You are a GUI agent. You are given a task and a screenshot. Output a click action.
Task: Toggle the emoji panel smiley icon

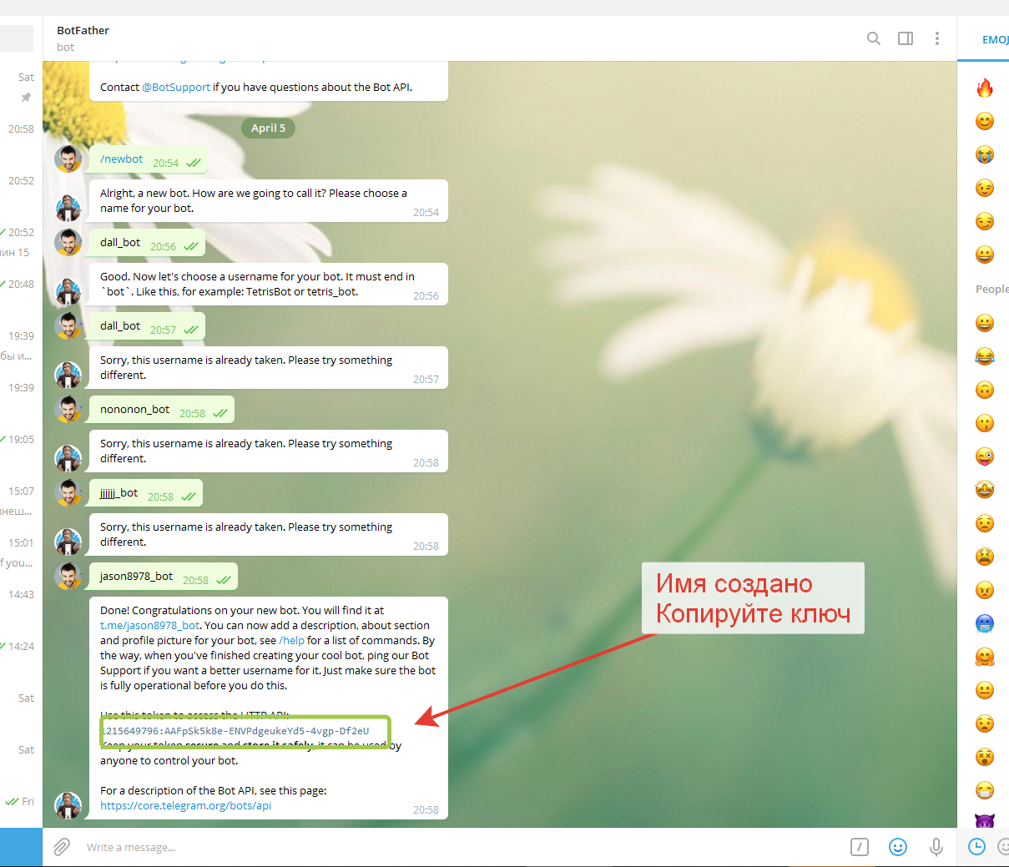(898, 847)
